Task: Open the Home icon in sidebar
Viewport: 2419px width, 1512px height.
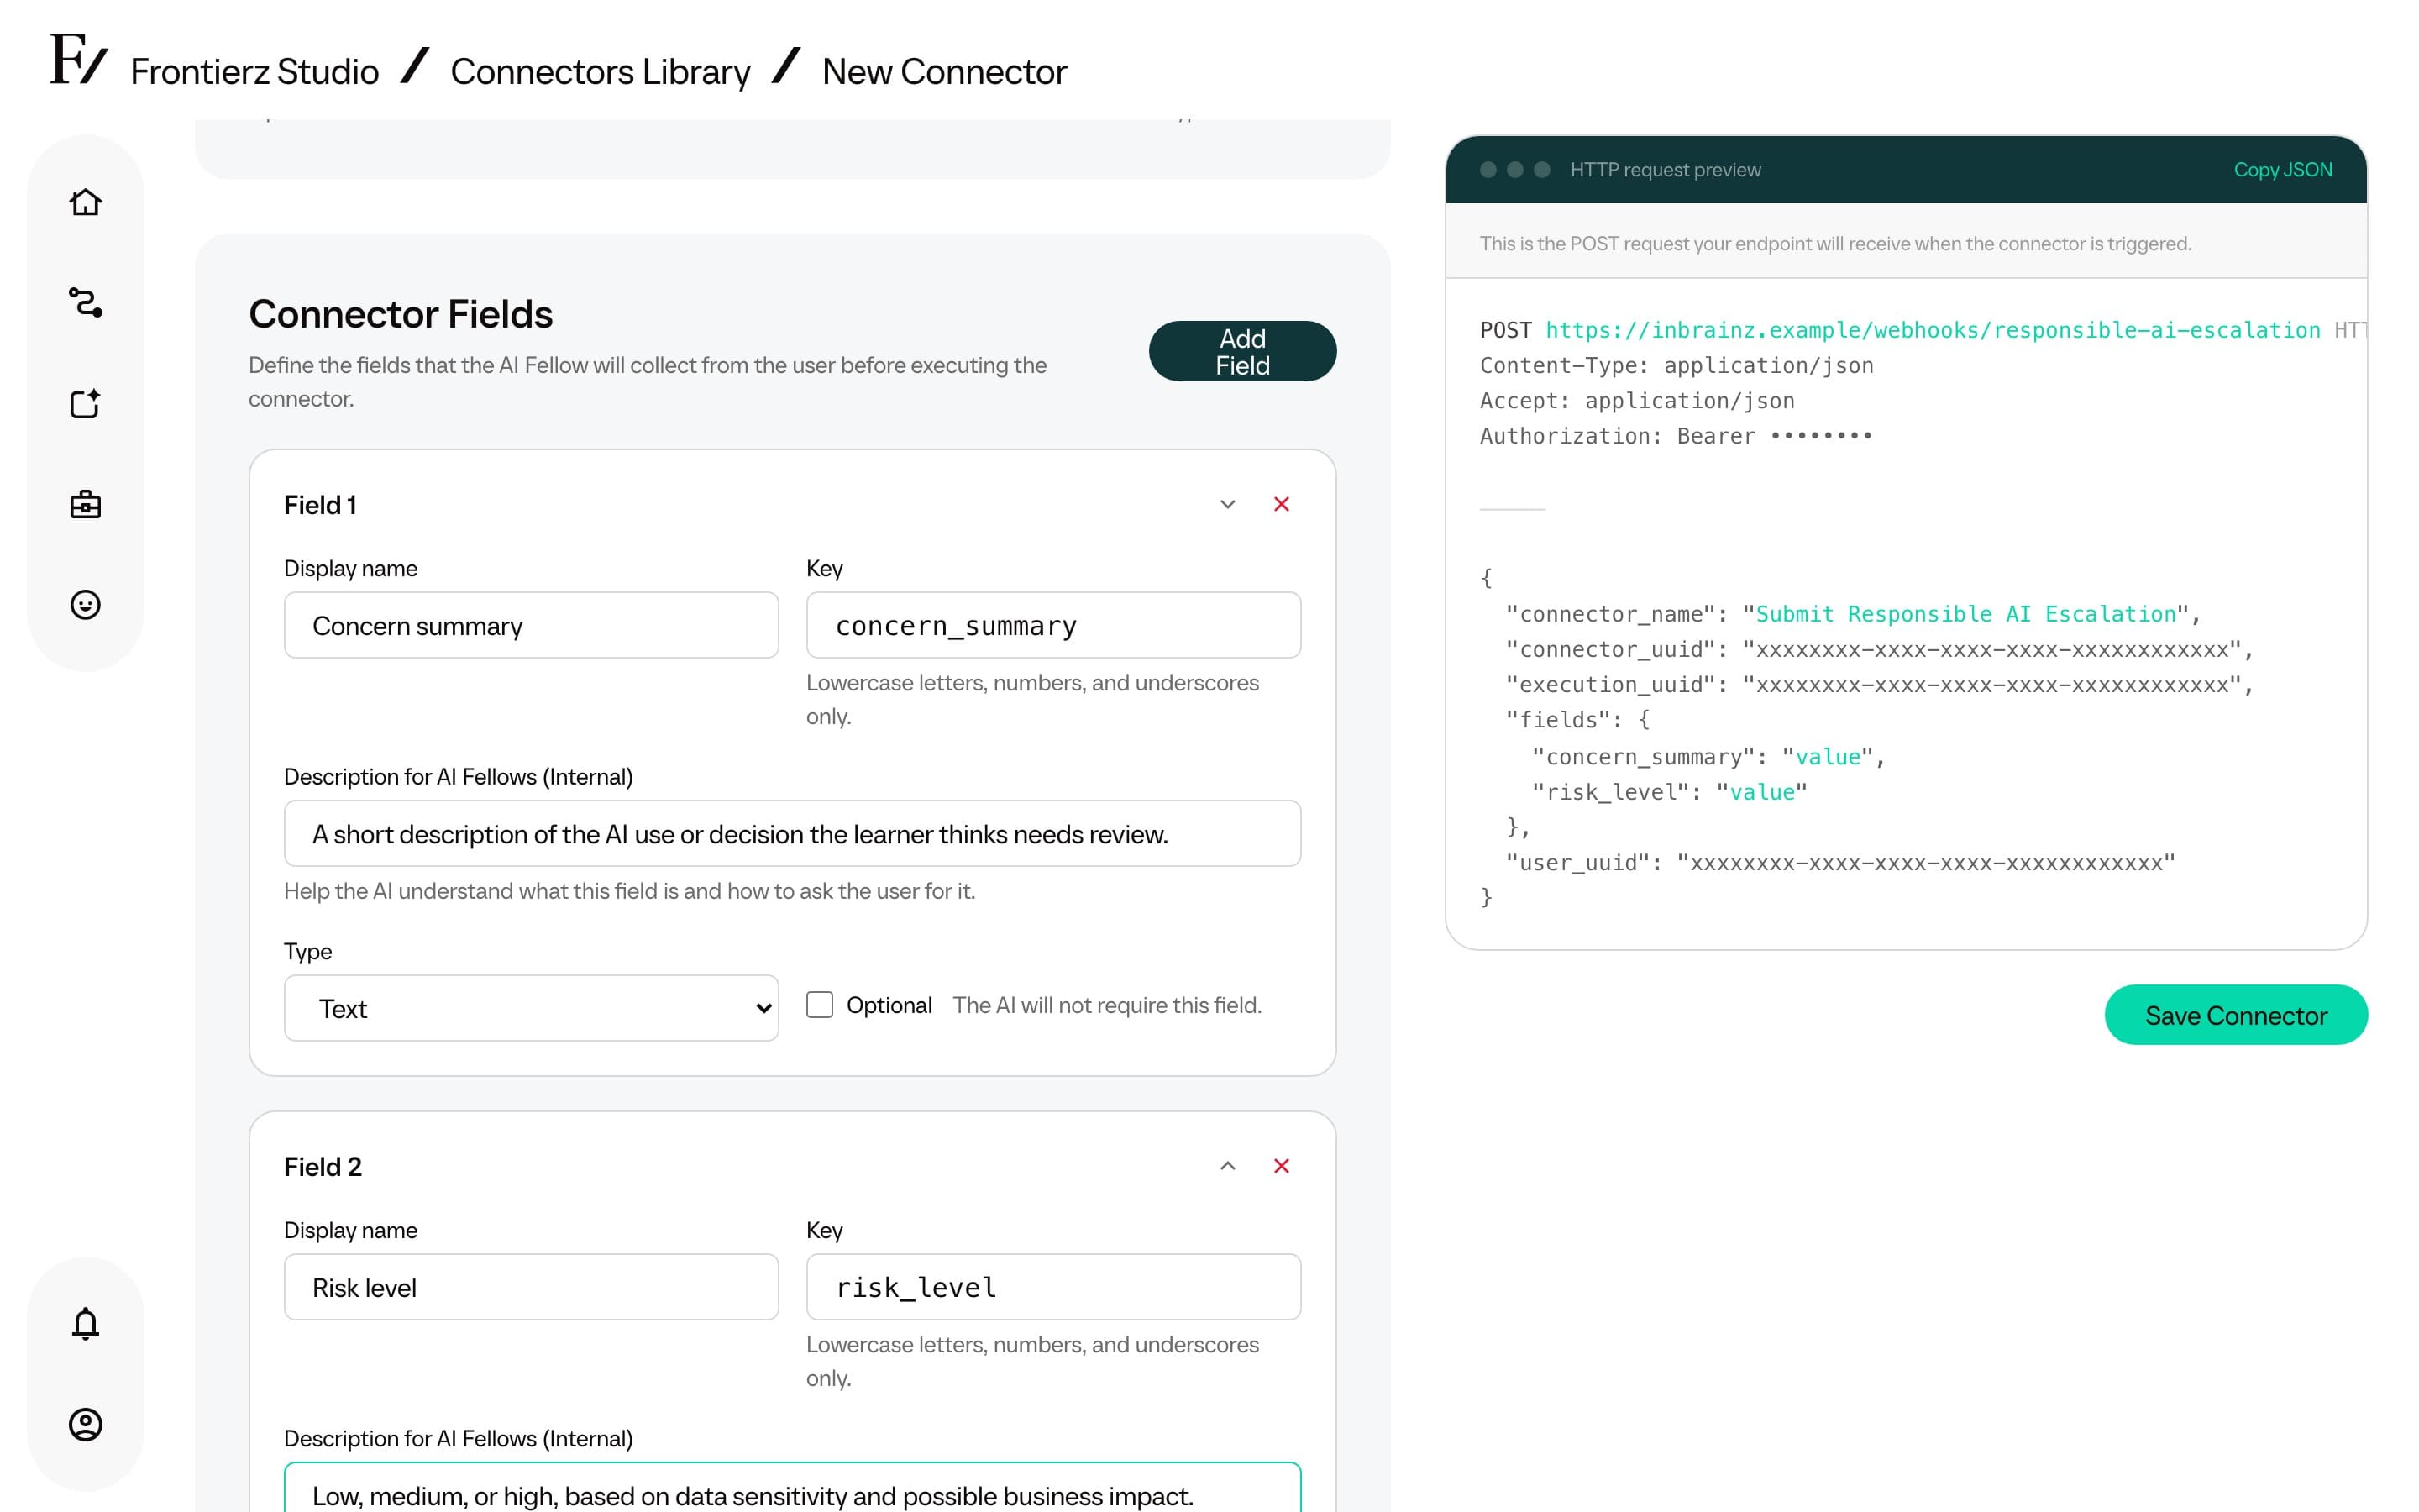Action: 85,202
